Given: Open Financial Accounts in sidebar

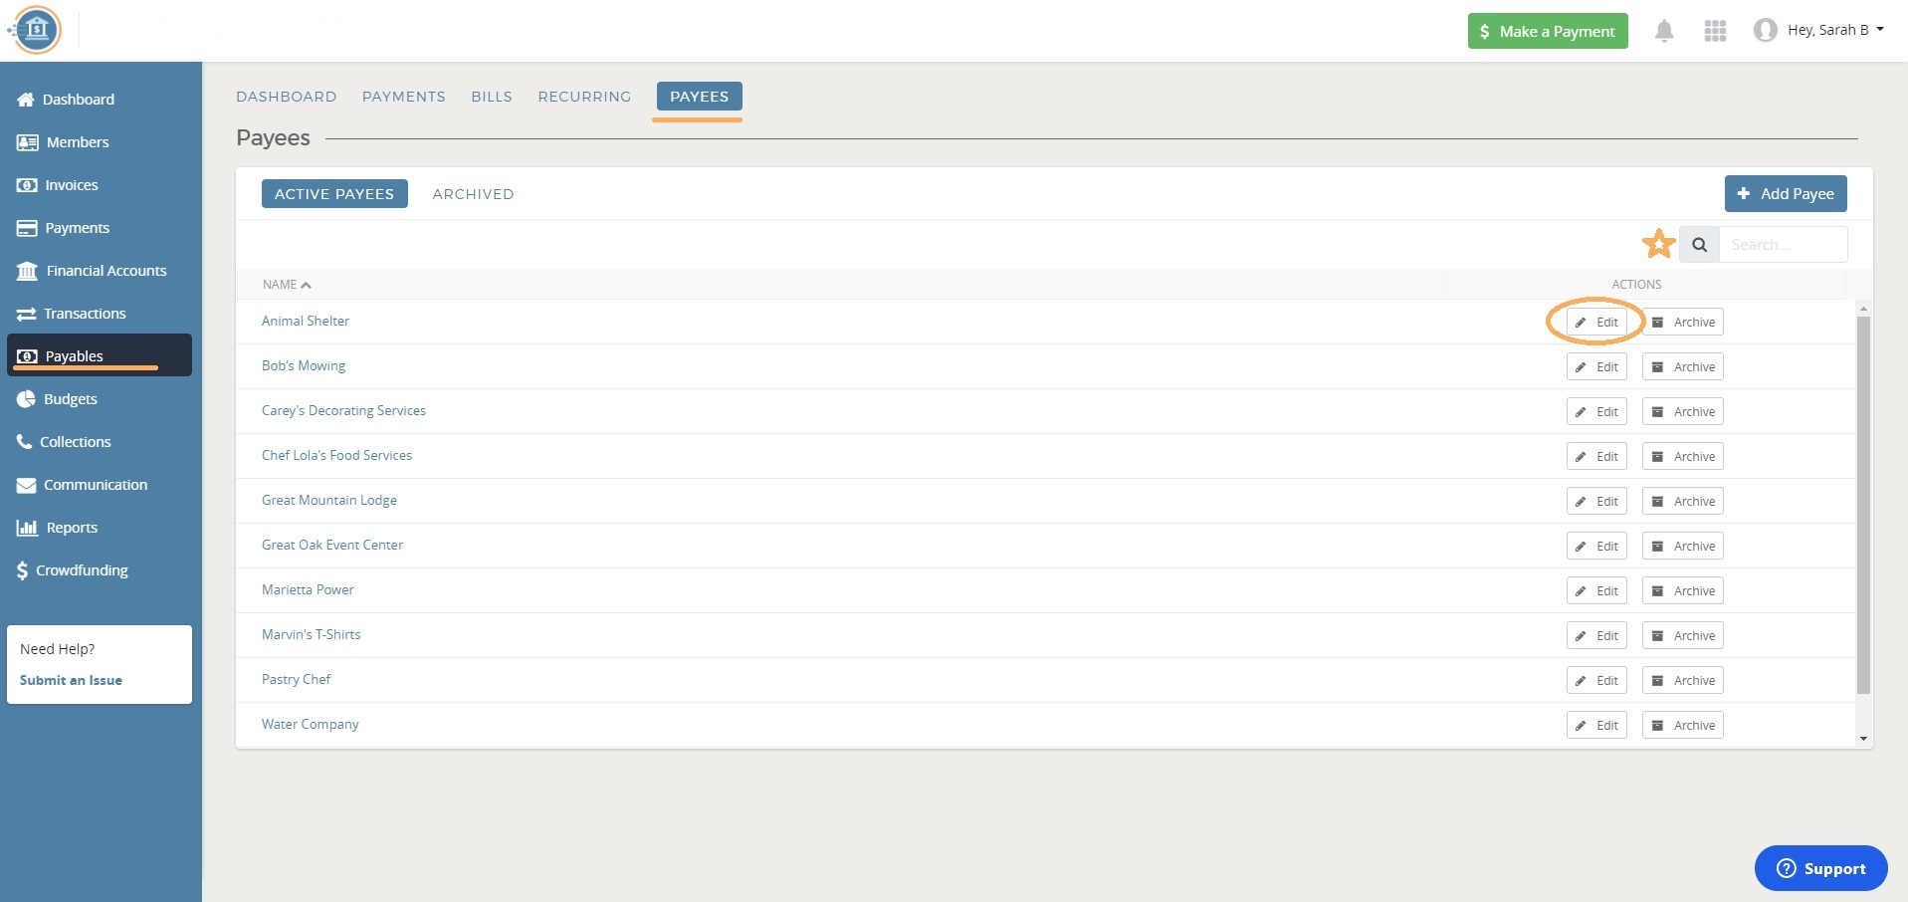Looking at the screenshot, I should pyautogui.click(x=106, y=271).
